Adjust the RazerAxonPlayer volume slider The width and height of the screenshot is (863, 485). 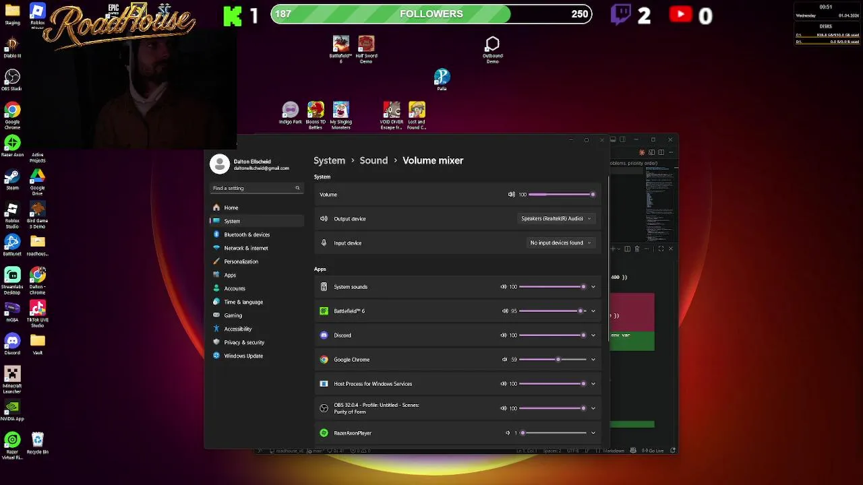[553, 433]
